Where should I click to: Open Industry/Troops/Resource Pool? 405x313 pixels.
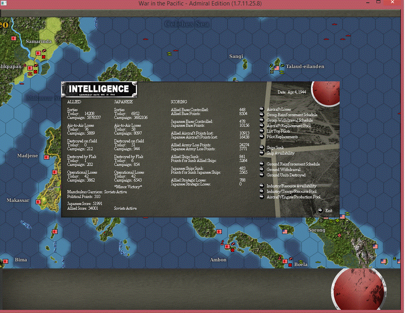click(292, 191)
